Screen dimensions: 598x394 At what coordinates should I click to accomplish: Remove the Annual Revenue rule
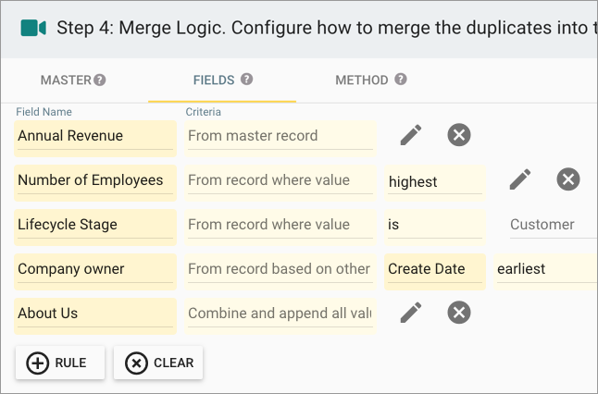coord(459,135)
